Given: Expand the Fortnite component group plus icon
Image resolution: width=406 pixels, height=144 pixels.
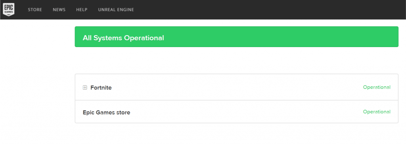Looking at the screenshot, I should [85, 88].
